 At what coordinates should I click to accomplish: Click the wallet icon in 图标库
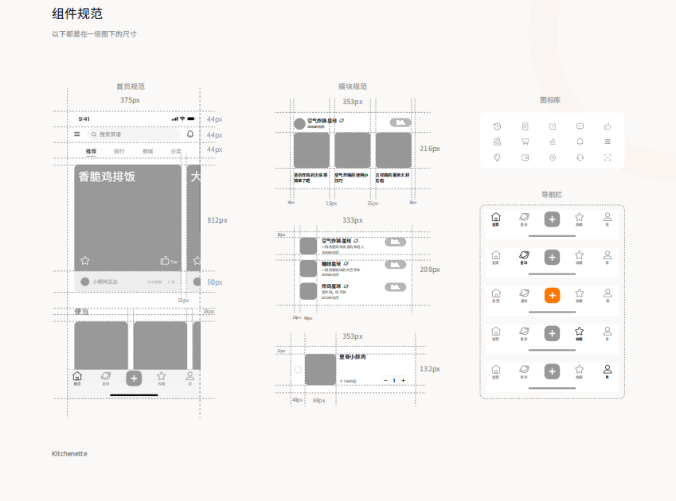pos(525,157)
